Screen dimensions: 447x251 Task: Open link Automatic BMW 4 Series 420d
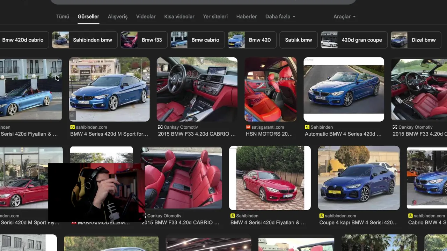point(343,134)
